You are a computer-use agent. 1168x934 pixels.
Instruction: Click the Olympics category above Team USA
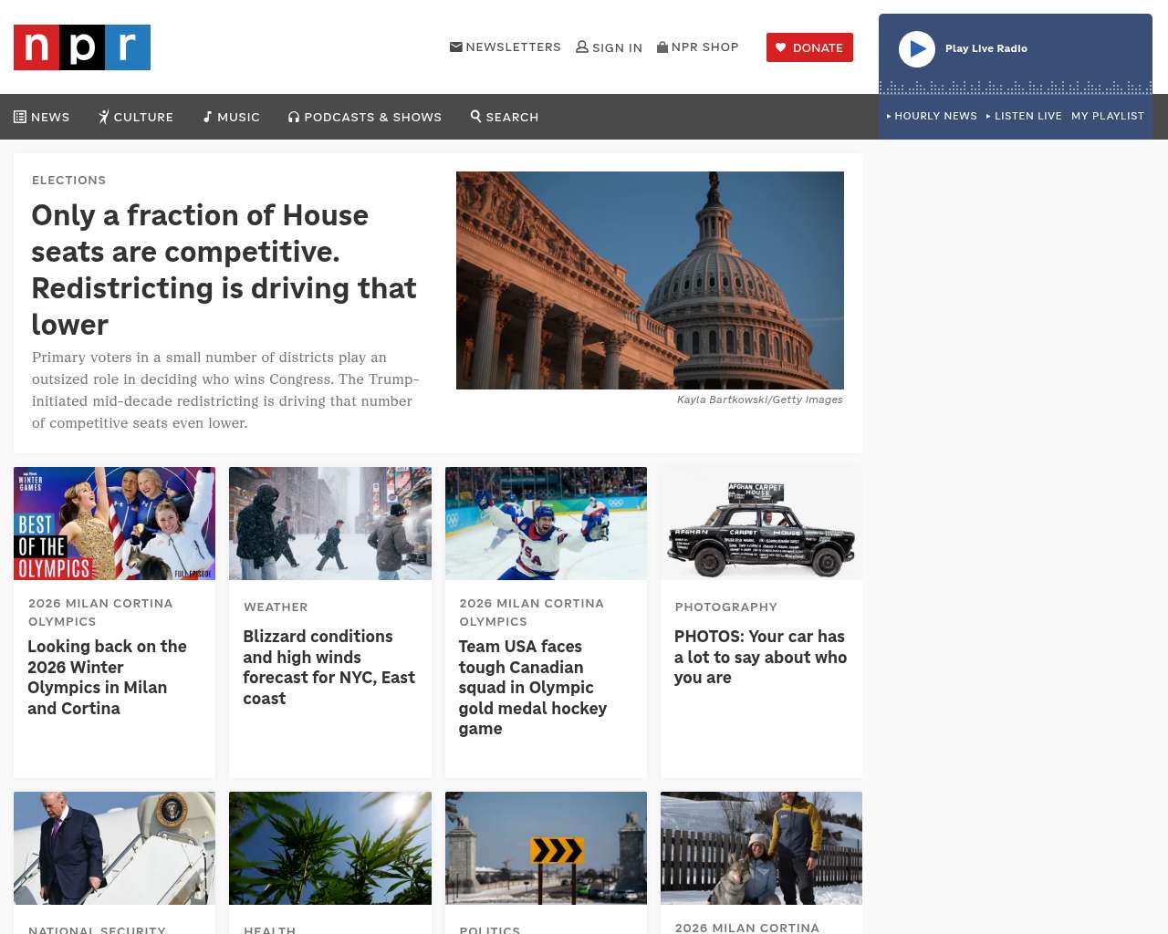(532, 612)
